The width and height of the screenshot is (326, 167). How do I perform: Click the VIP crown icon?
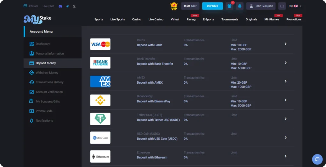174,6
